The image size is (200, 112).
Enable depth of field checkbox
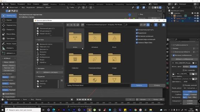tap(174, 45)
